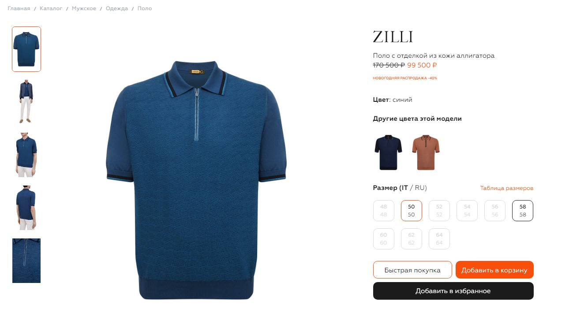Navigate to Одежда breadcrumb

coord(117,8)
